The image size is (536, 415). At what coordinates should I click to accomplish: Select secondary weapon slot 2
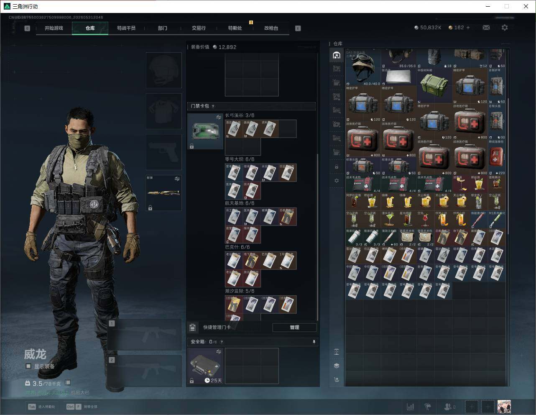pyautogui.click(x=145, y=371)
